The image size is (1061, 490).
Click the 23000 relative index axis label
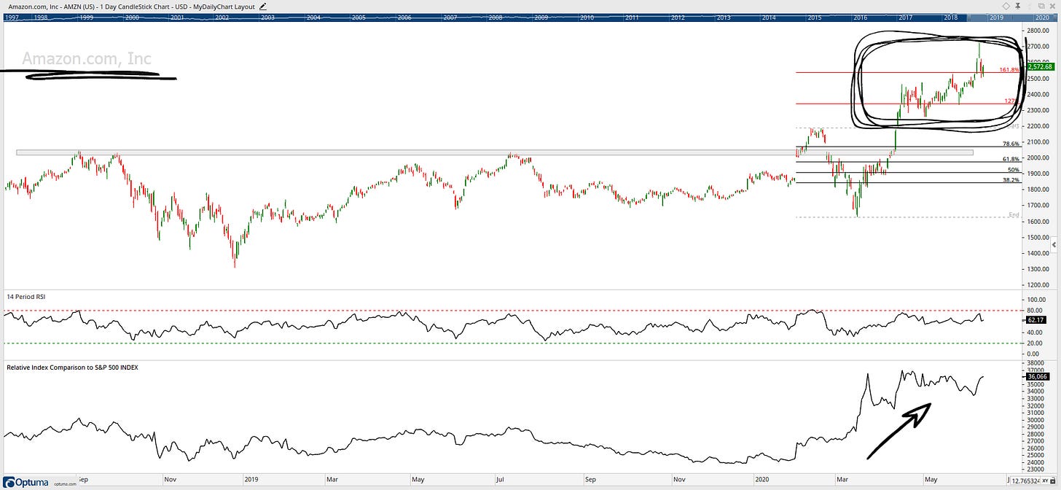pos(1035,470)
